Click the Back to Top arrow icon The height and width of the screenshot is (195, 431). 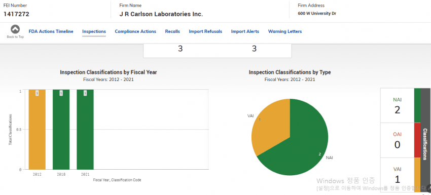(x=15, y=29)
